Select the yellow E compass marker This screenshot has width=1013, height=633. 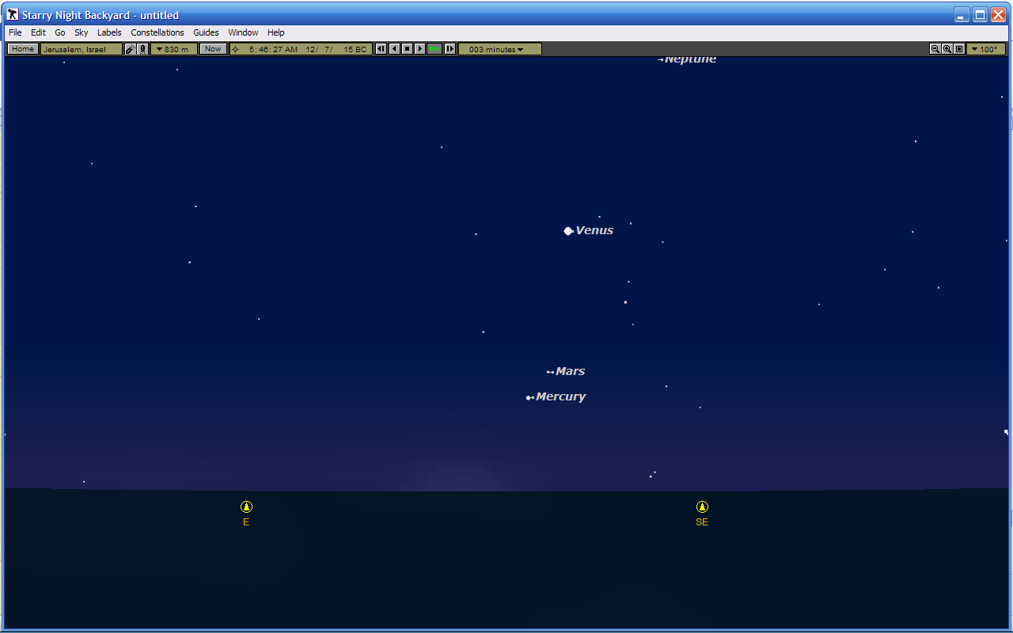click(246, 506)
